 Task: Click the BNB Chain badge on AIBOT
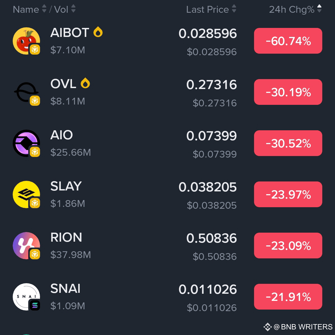click(35, 49)
